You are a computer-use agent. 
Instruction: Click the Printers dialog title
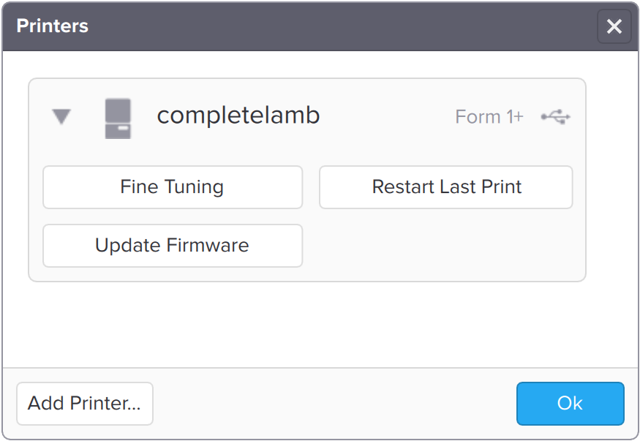tap(52, 26)
